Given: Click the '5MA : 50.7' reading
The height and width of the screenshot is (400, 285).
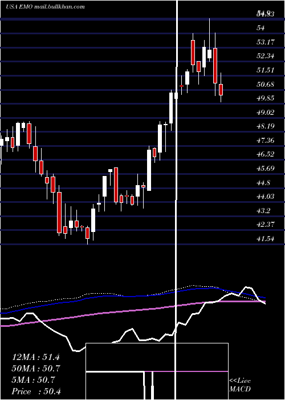Looking at the screenshot, I should 34,380.
